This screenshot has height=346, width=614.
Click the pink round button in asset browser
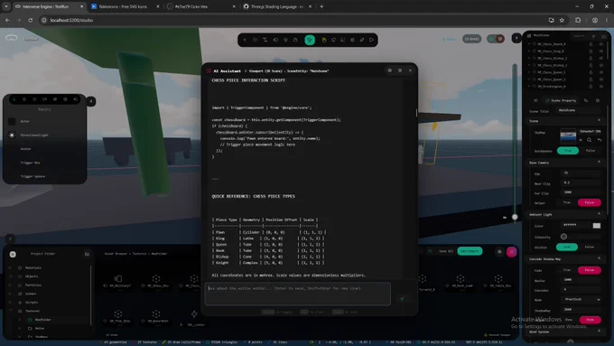(511, 251)
